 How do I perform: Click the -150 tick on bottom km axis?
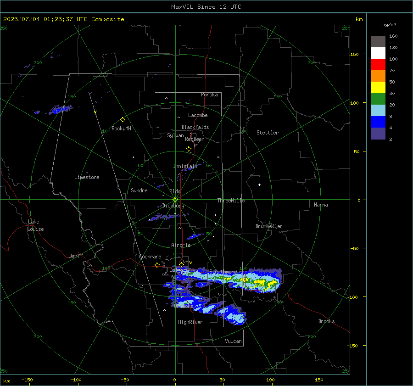27,380
